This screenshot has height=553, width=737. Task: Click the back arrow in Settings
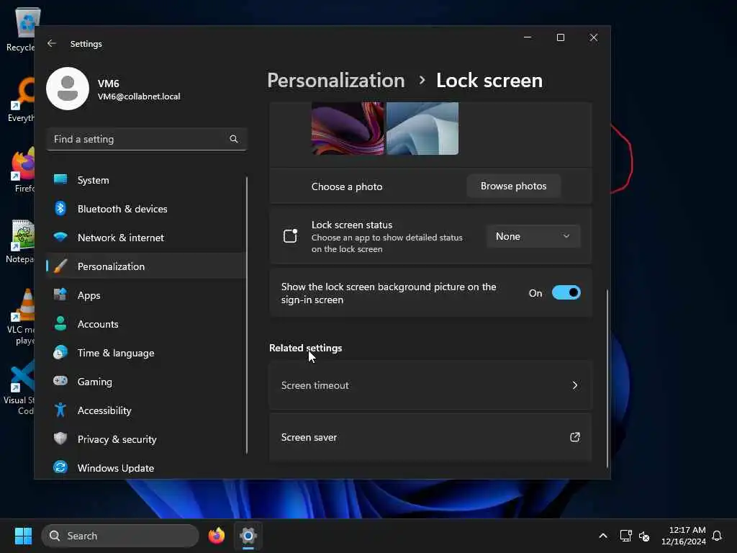point(52,43)
